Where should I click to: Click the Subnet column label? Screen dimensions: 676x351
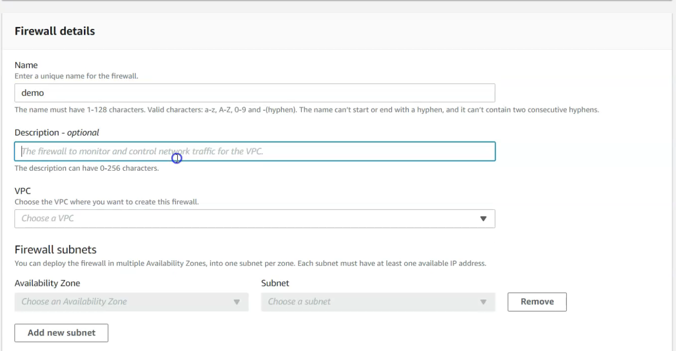(x=275, y=283)
